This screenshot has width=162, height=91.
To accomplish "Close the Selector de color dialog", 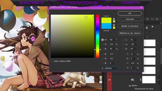I will pyautogui.click(x=141, y=7).
